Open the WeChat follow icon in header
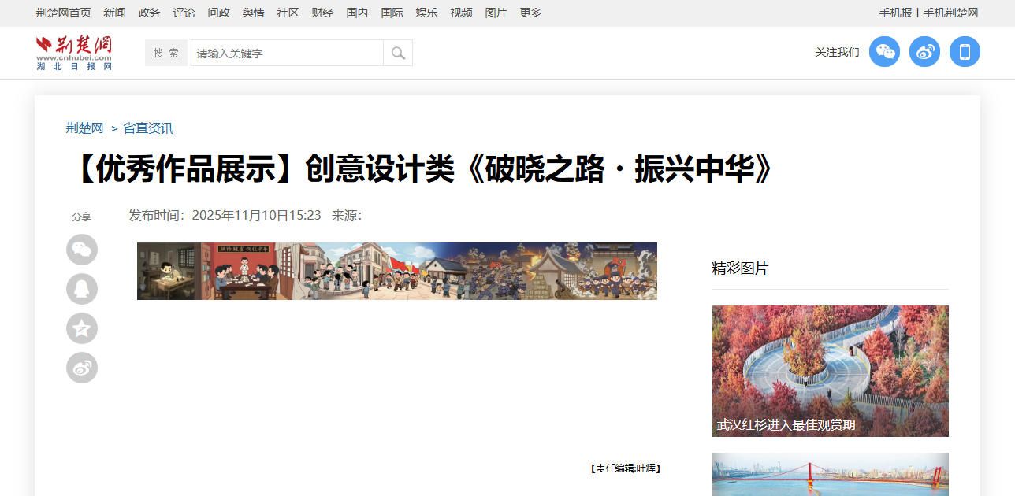1015x496 pixels. point(884,52)
